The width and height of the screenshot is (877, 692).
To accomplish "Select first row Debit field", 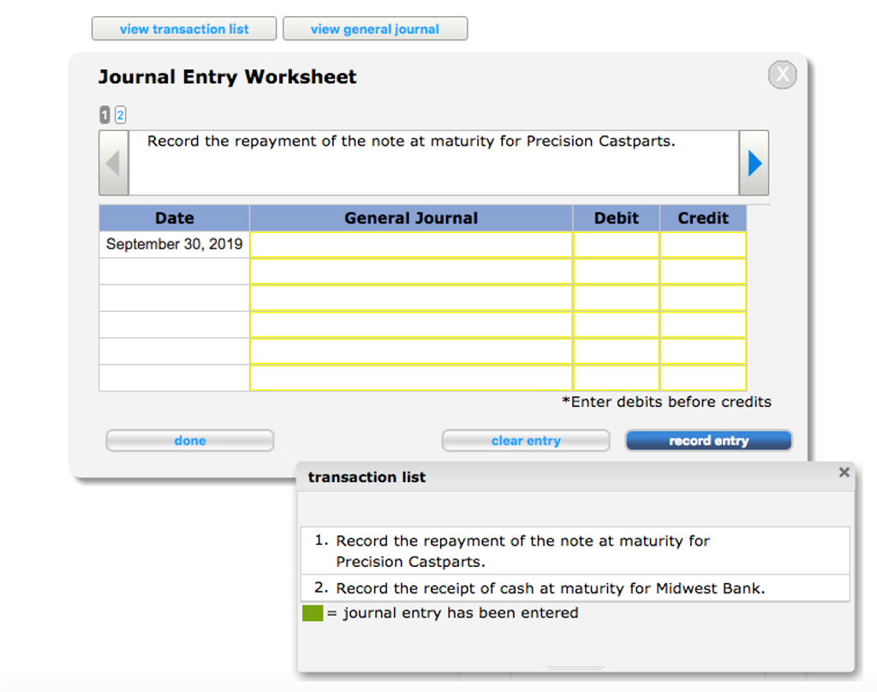I will click(617, 244).
